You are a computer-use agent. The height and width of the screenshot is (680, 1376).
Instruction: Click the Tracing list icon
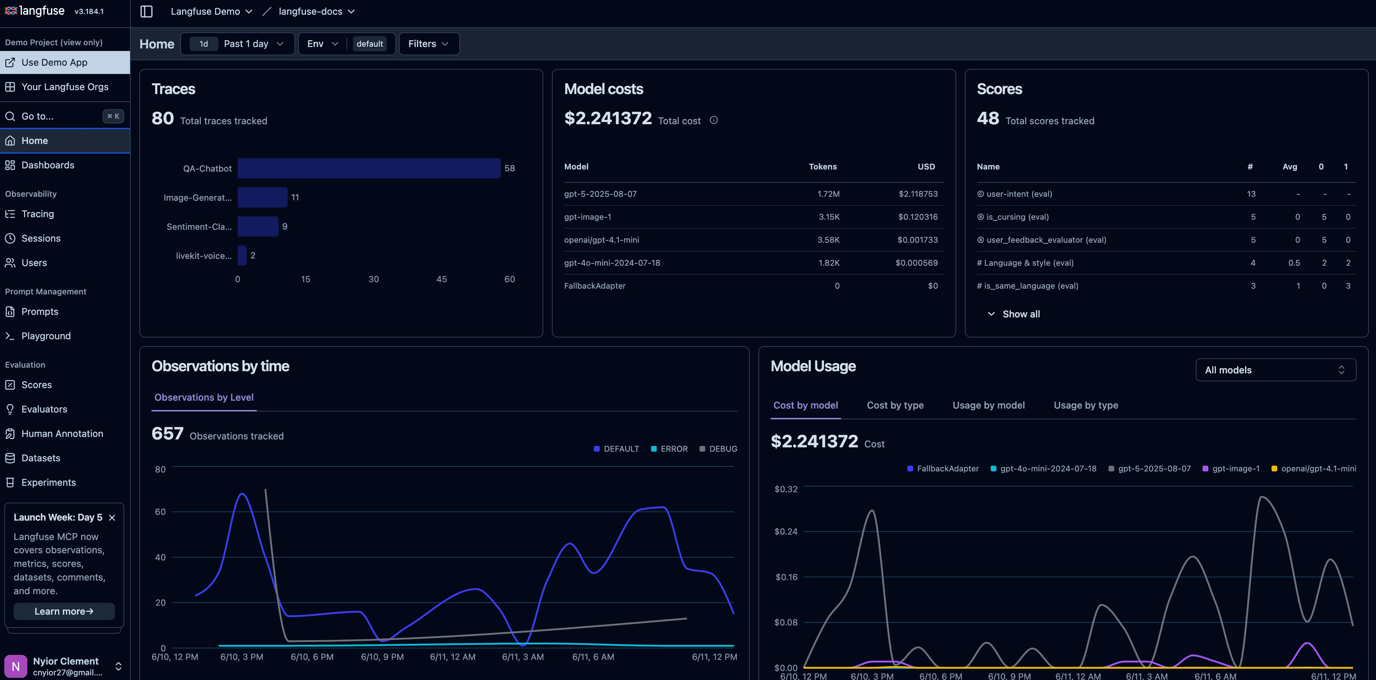pyautogui.click(x=10, y=214)
